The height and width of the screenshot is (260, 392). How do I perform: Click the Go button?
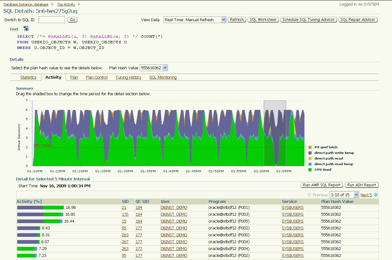pos(72,20)
